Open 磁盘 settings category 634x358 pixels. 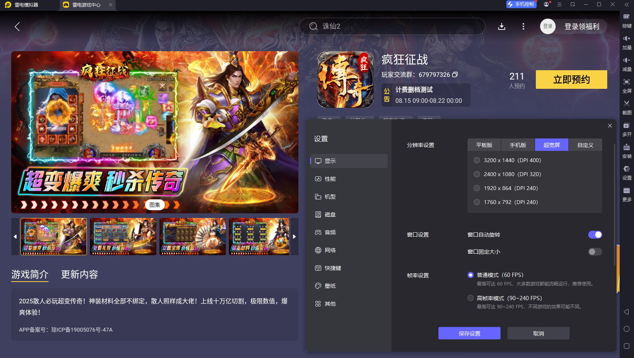(x=349, y=214)
